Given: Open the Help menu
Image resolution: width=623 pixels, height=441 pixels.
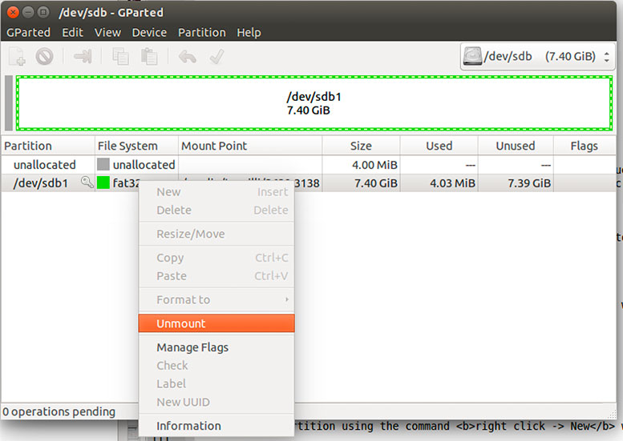Looking at the screenshot, I should (249, 32).
